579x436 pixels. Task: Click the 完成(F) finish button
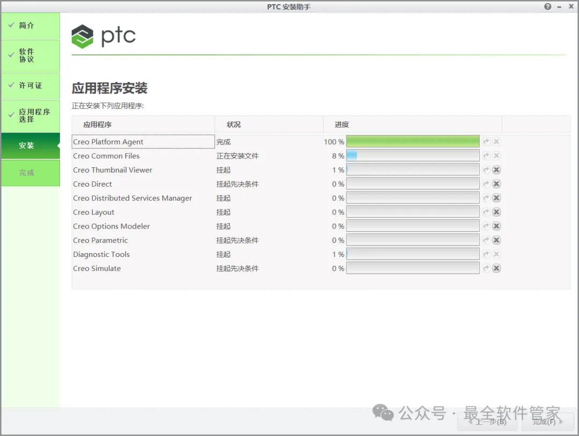pyautogui.click(x=547, y=422)
